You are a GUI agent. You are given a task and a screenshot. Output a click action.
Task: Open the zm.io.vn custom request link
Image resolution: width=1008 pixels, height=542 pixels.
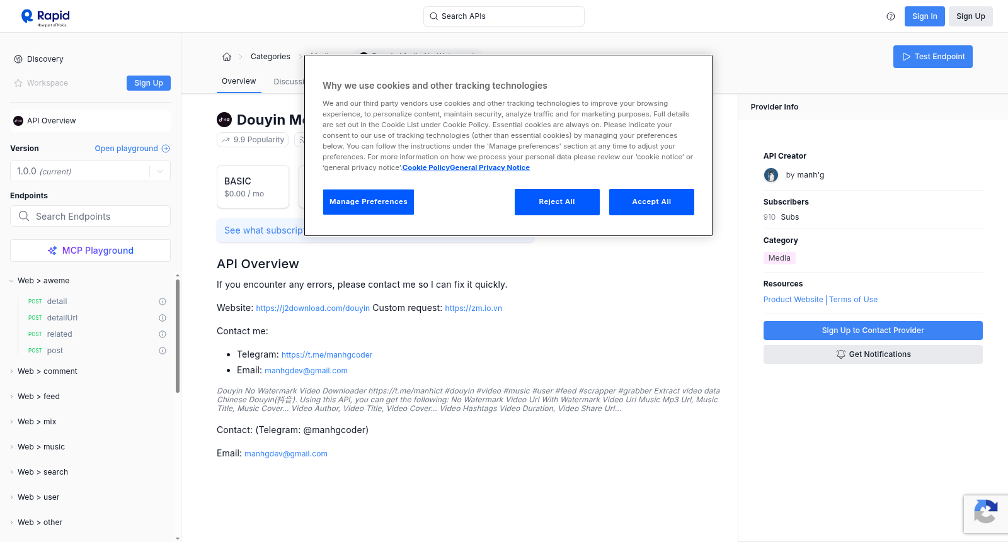tap(473, 308)
